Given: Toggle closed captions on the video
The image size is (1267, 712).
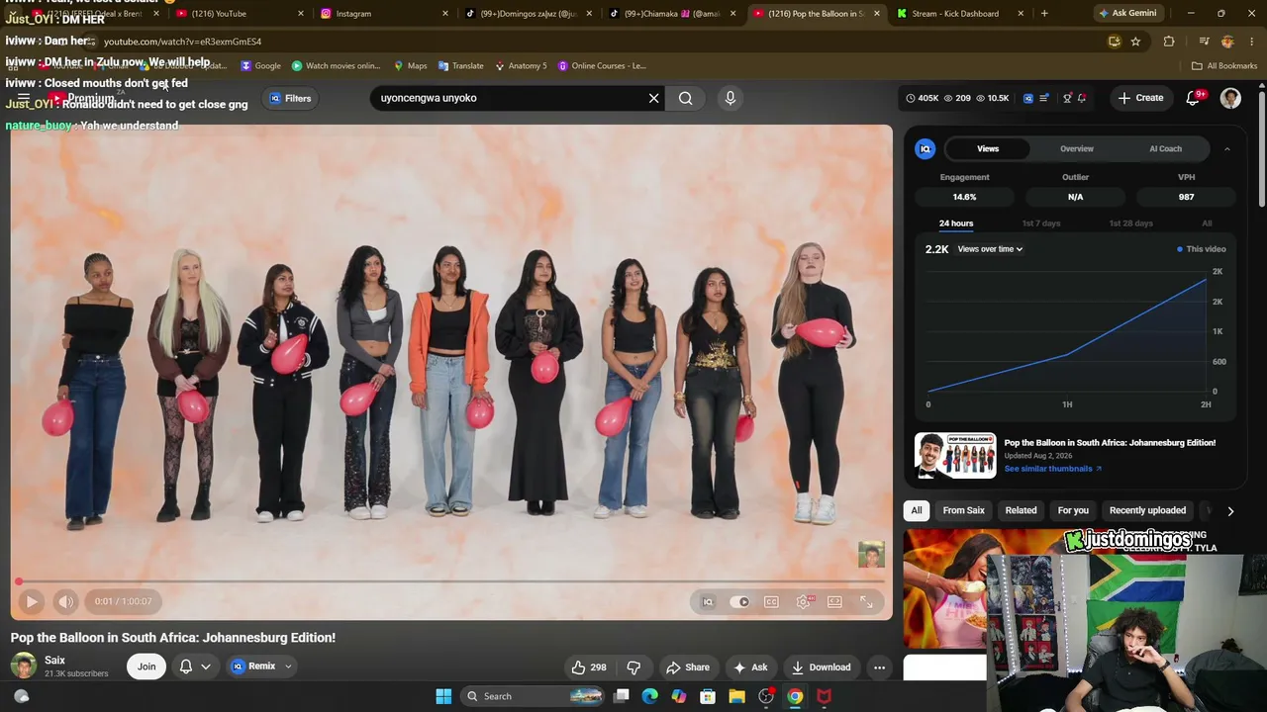Looking at the screenshot, I should [x=771, y=601].
